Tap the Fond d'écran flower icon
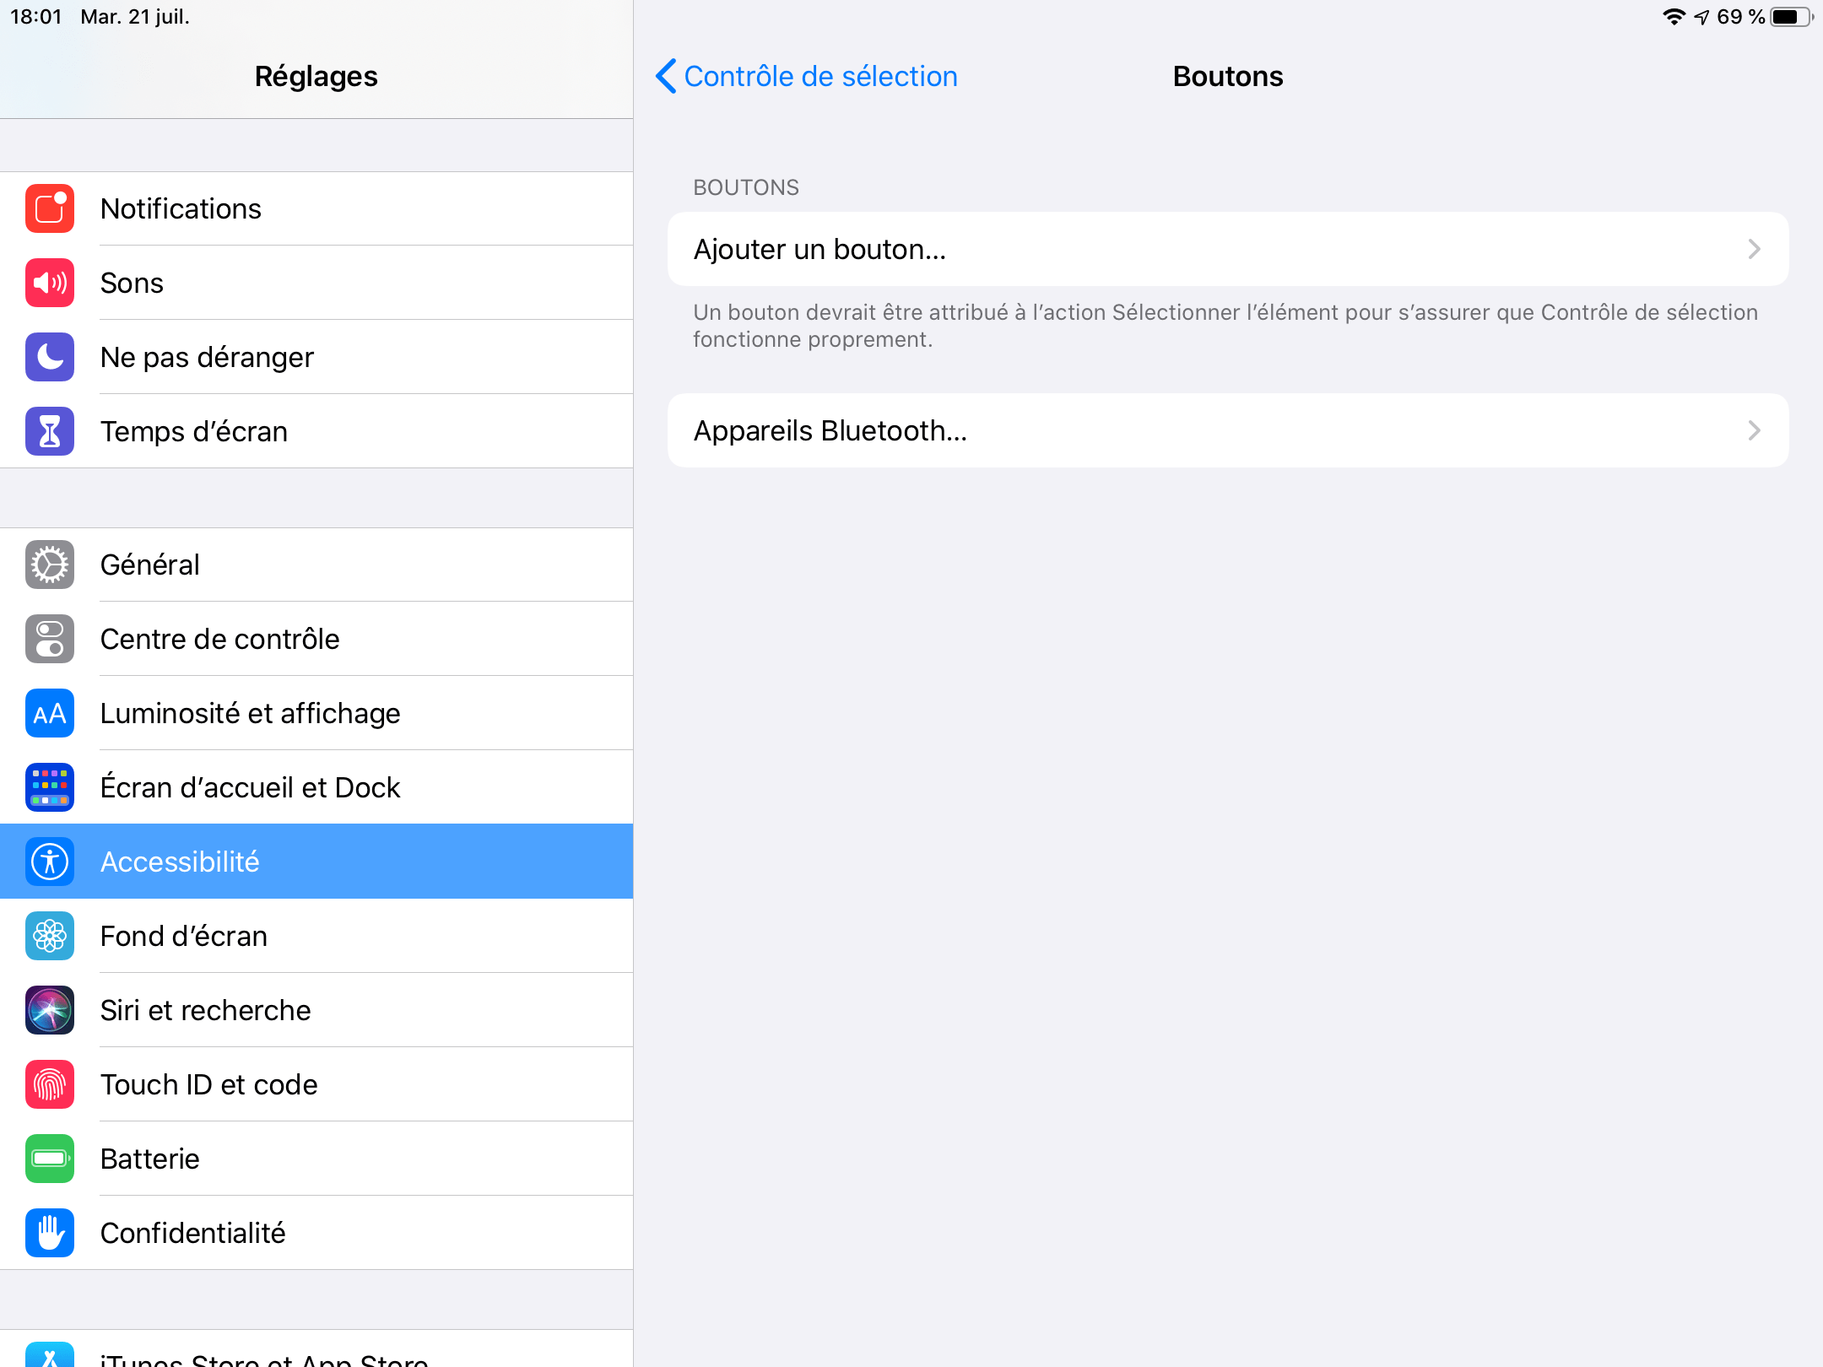The width and height of the screenshot is (1823, 1367). (x=50, y=936)
